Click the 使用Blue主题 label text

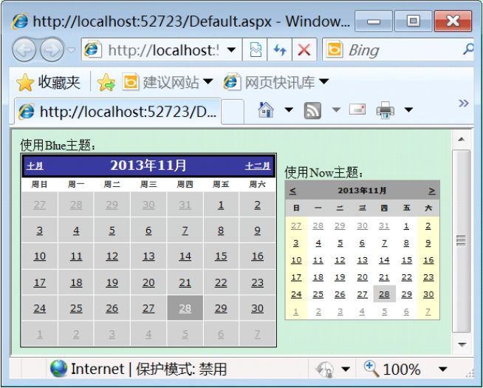coord(58,145)
